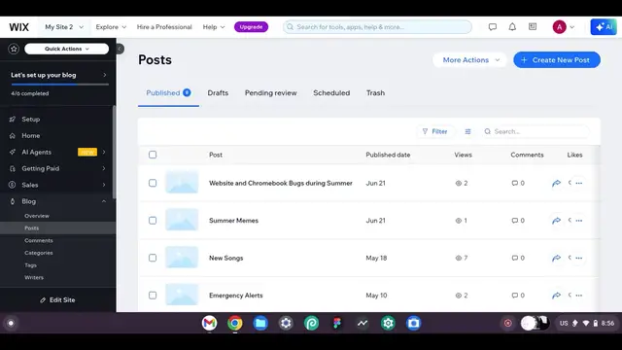
Task: Open the chat inbox icon in header
Action: 493,27
